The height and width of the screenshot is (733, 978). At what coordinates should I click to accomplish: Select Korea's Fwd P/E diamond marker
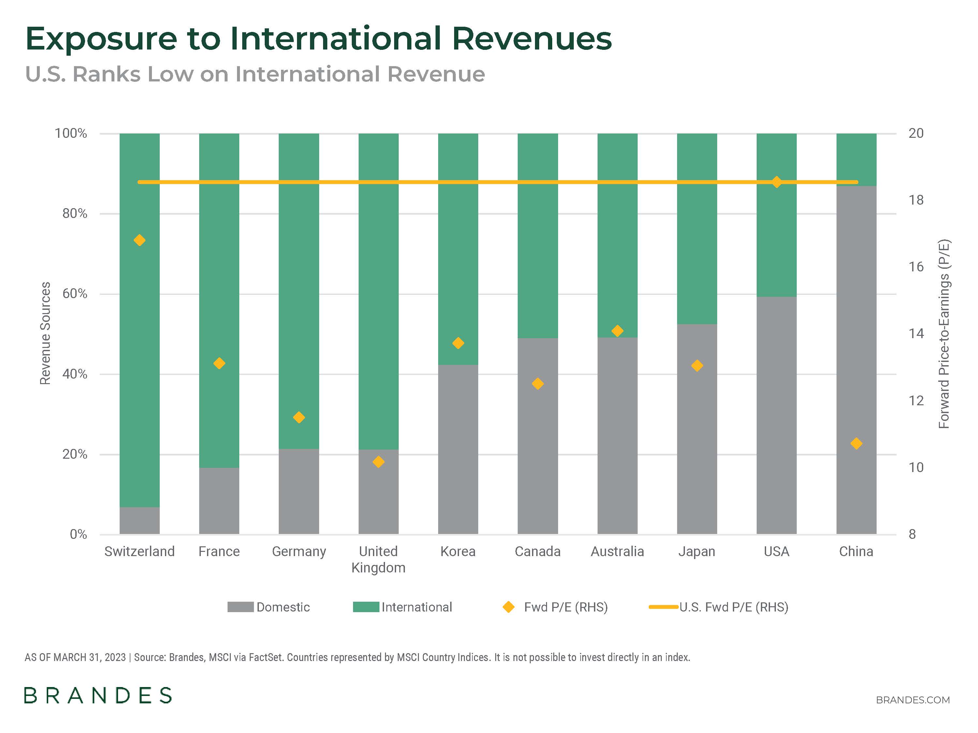coord(458,343)
